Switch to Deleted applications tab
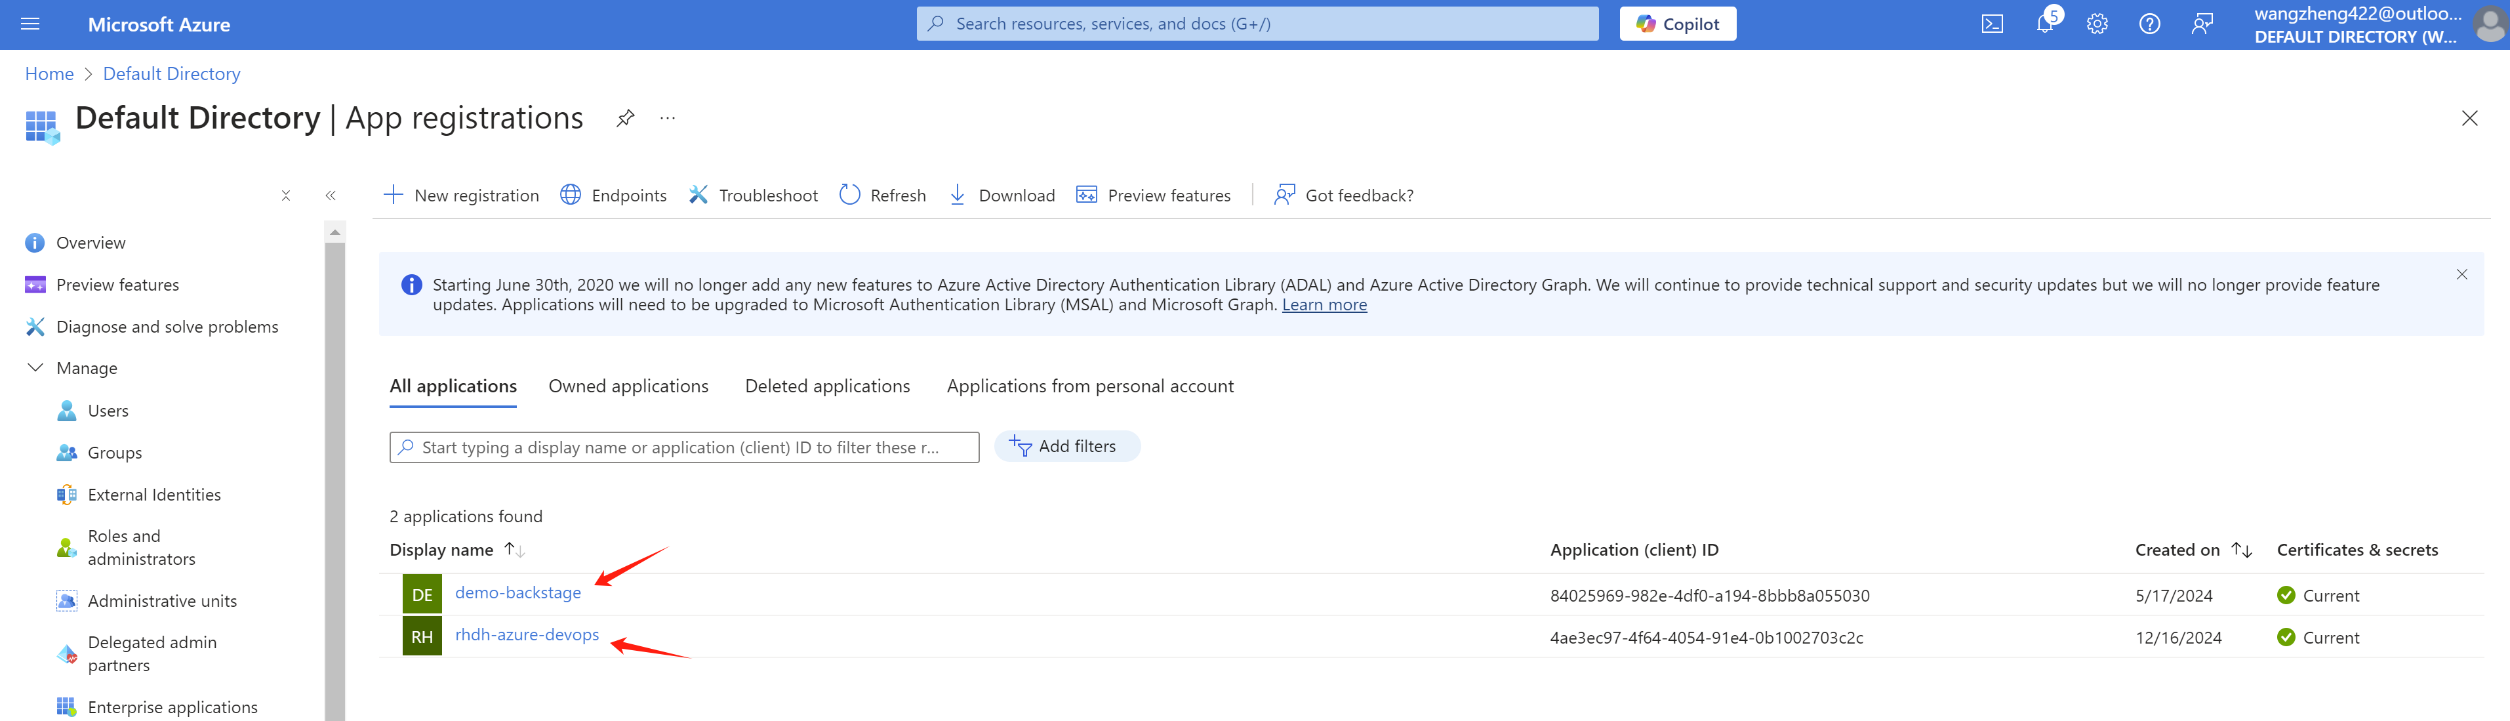Viewport: 2510px width, 721px height. point(826,386)
